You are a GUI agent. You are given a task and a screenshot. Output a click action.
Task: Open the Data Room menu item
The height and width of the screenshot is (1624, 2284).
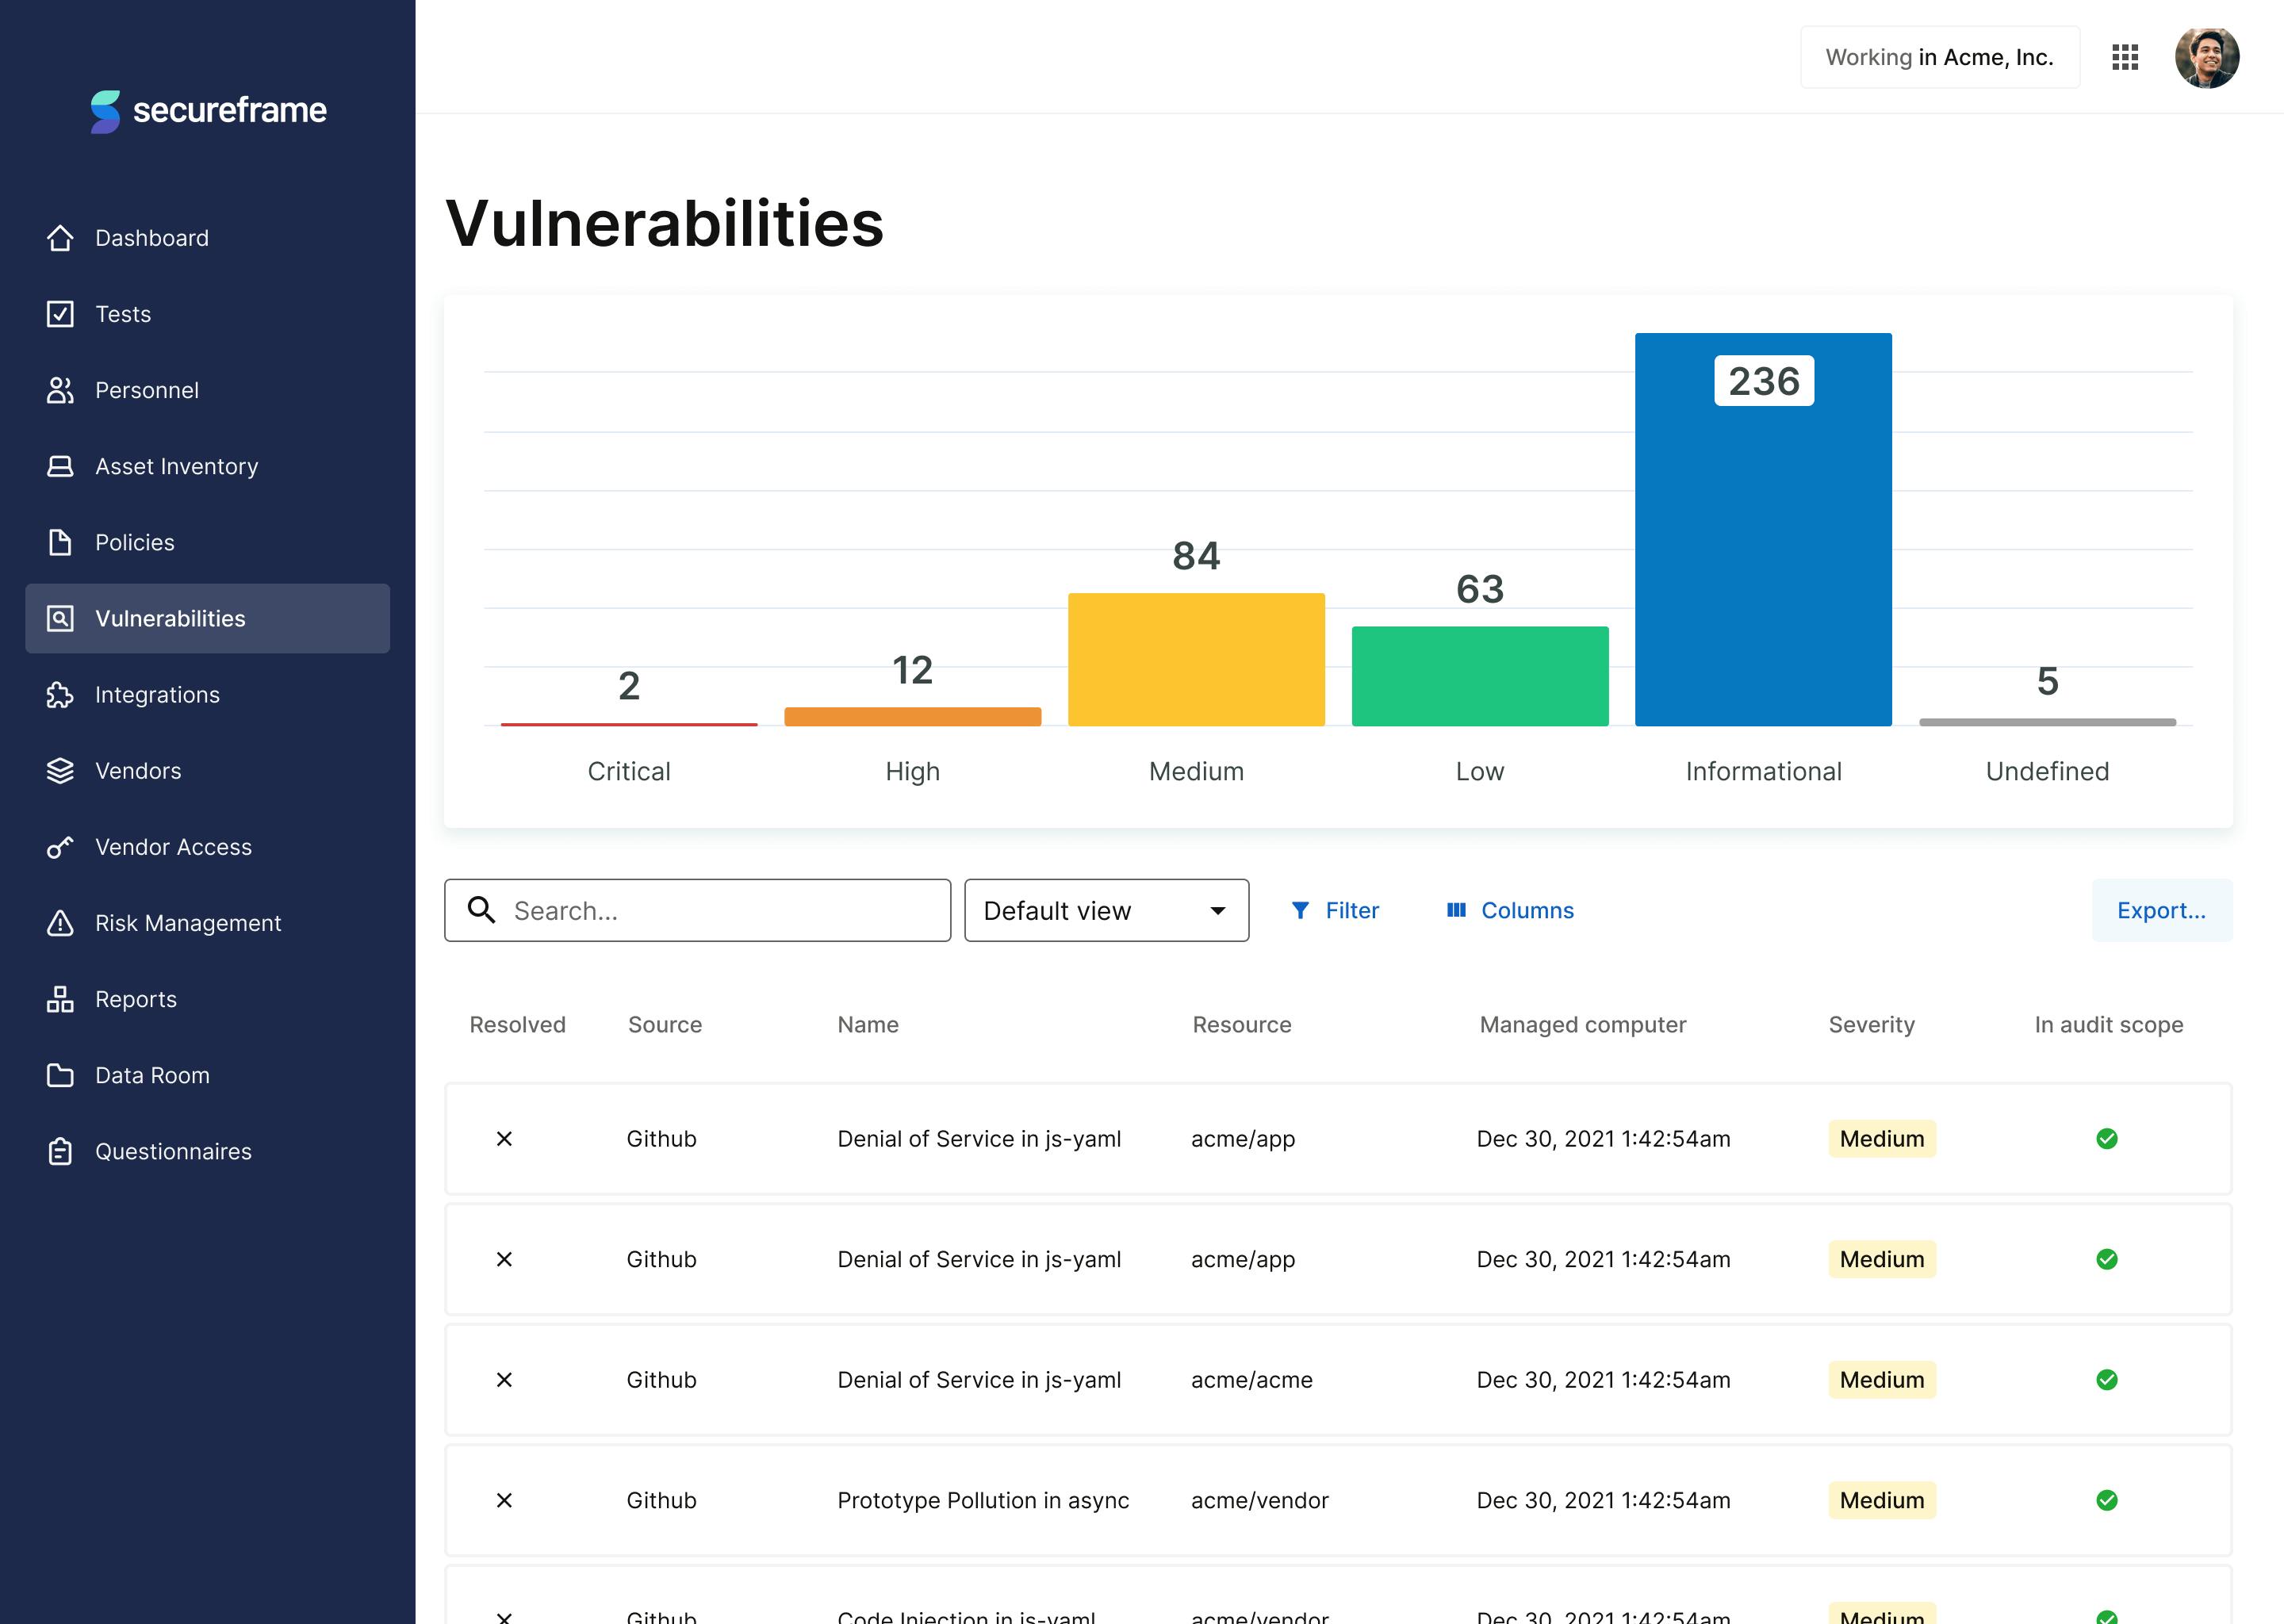coord(152,1075)
